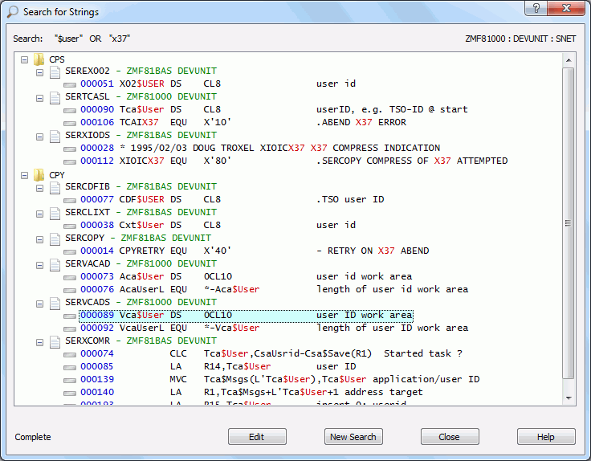591x461 pixels.
Task: Click line marker icon for 000014
Action: pyautogui.click(x=70, y=252)
